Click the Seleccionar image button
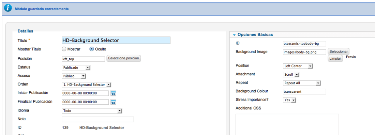This screenshot has height=135, width=375. [x=339, y=51]
